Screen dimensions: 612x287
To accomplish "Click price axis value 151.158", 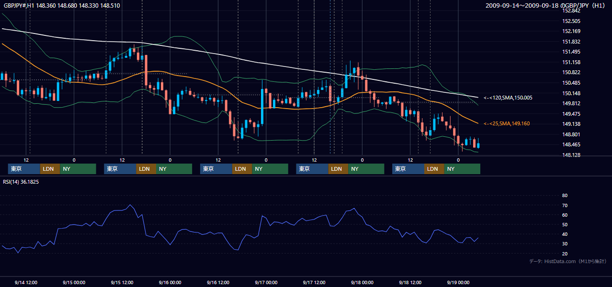I will point(571,62).
